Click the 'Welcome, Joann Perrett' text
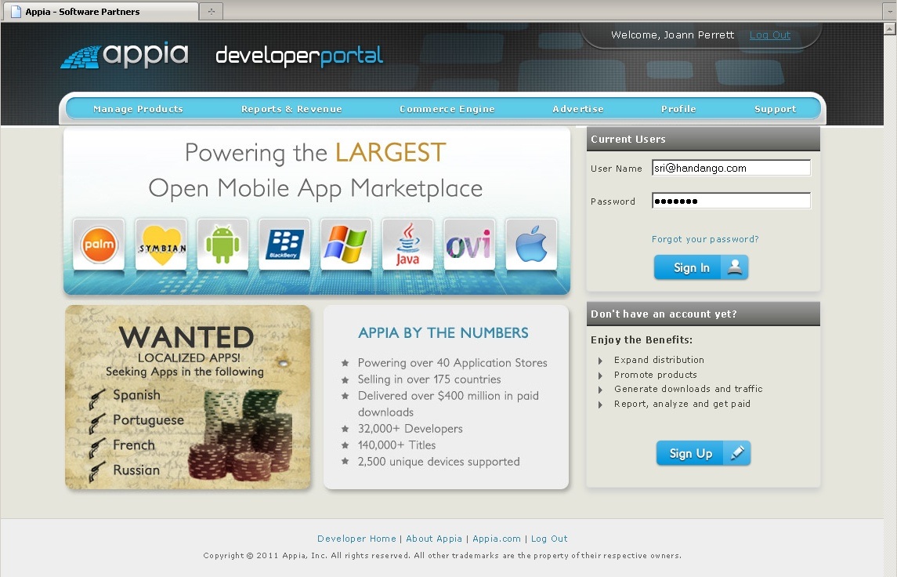897x577 pixels. coord(672,35)
